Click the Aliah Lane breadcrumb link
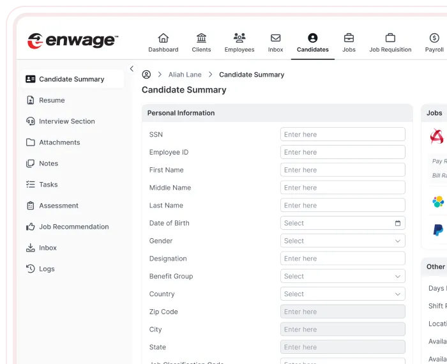447x364 pixels. [x=185, y=75]
